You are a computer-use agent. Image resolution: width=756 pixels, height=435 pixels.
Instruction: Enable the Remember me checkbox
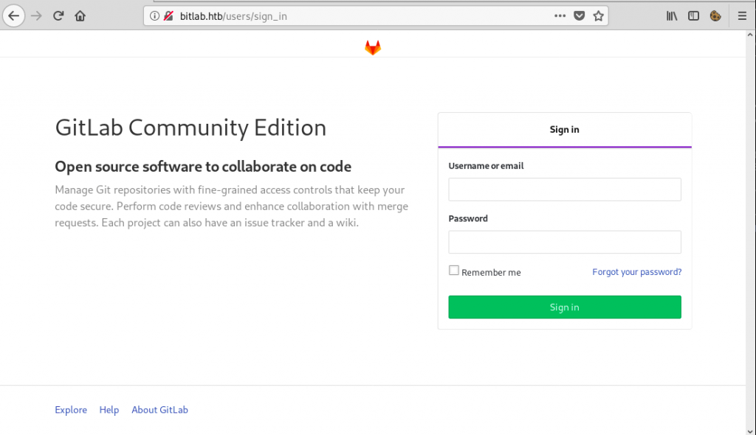[x=454, y=271]
